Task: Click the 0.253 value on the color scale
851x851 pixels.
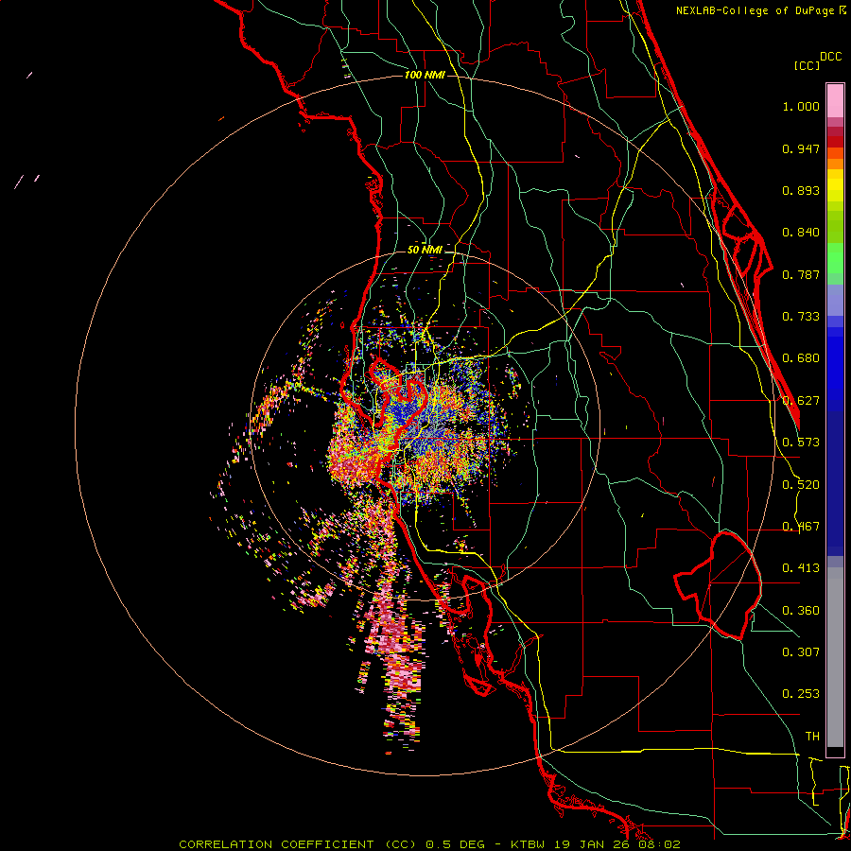Action: coord(801,694)
